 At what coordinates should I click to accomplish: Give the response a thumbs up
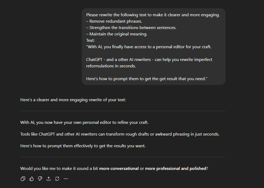(x=32, y=179)
